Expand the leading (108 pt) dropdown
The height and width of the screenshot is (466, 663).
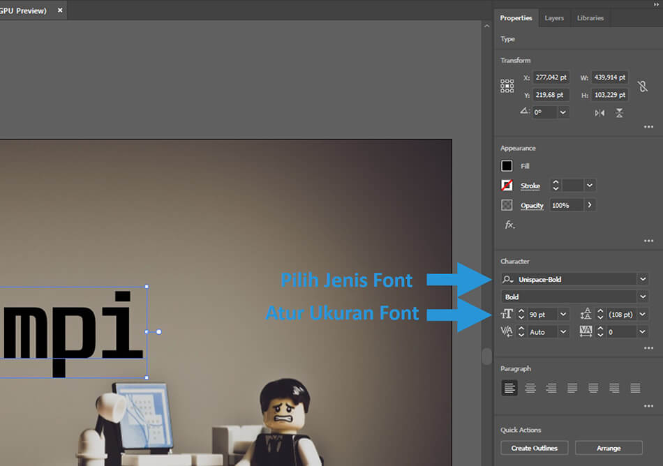tap(643, 315)
